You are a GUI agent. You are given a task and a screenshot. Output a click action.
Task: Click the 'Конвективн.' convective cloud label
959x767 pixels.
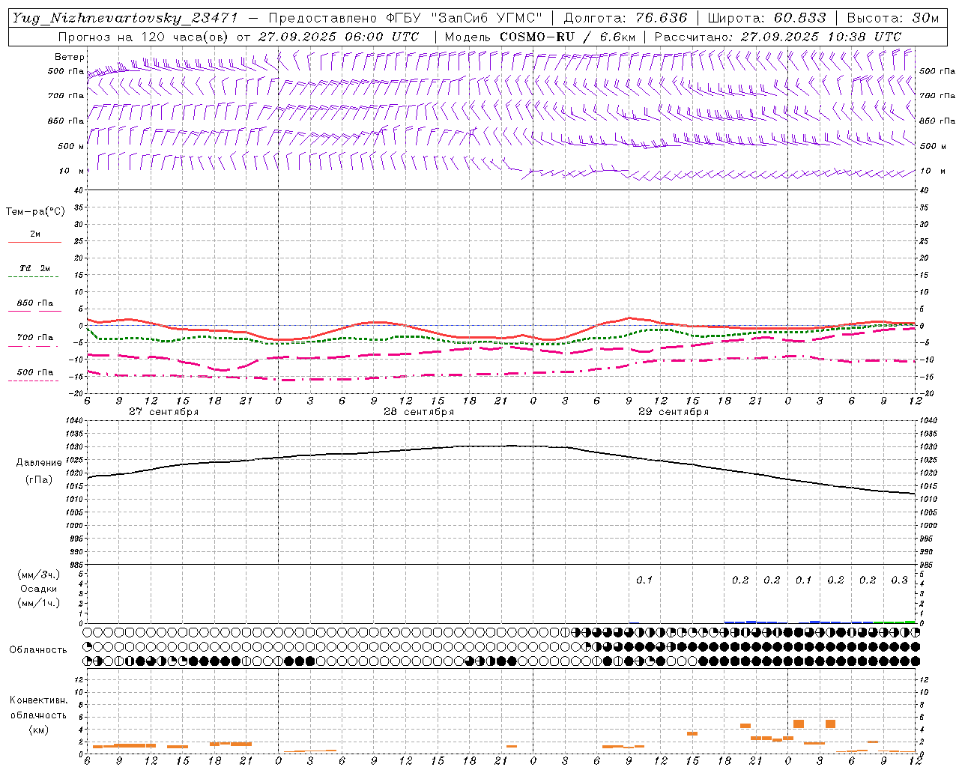point(39,700)
